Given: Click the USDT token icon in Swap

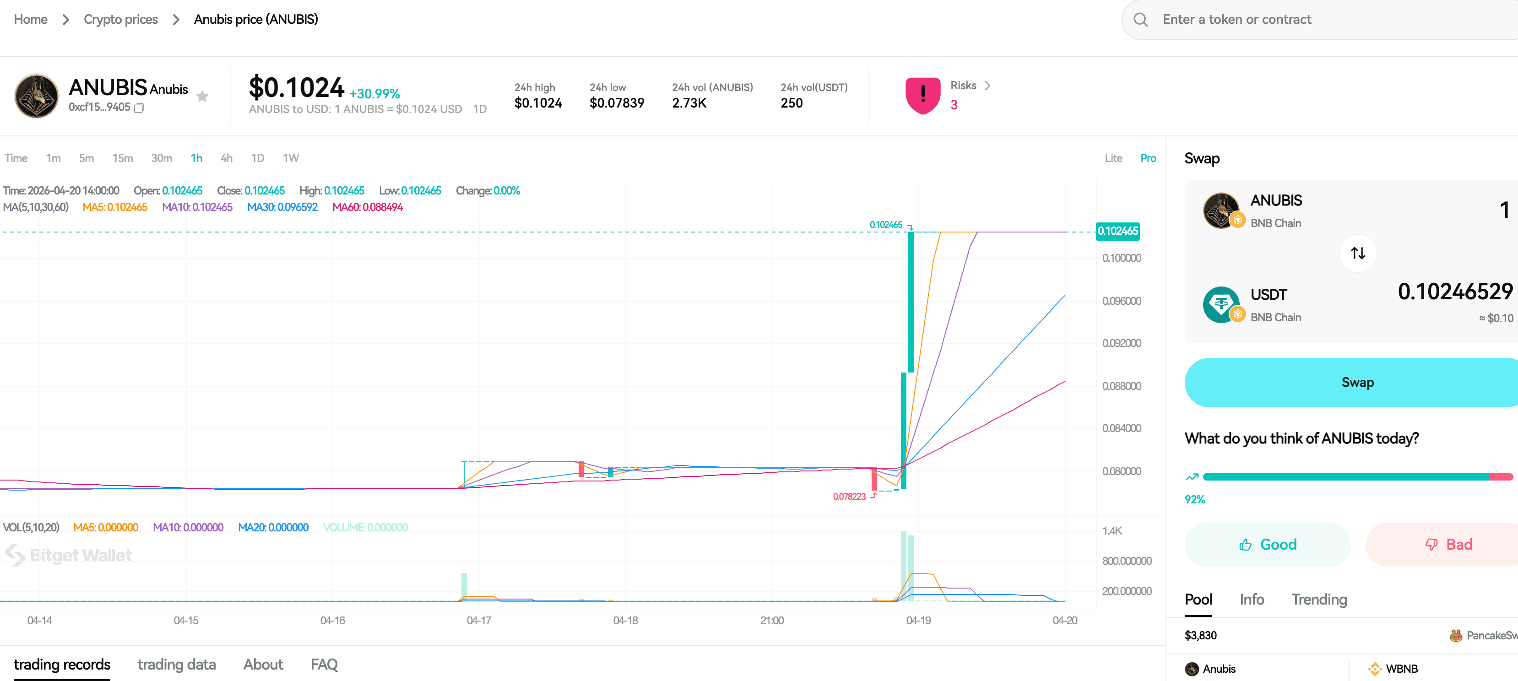Looking at the screenshot, I should coord(1220,304).
